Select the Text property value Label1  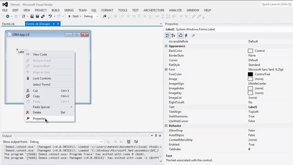point(253,107)
